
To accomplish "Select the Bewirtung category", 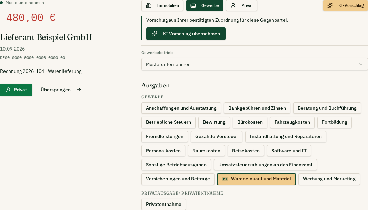I will 214,122.
